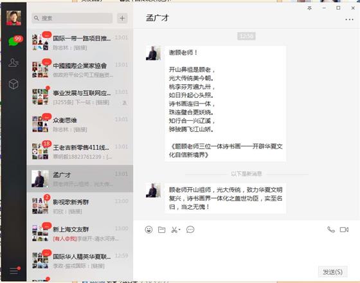Open the Favorites cube icon
The image size is (360, 283).
click(14, 84)
